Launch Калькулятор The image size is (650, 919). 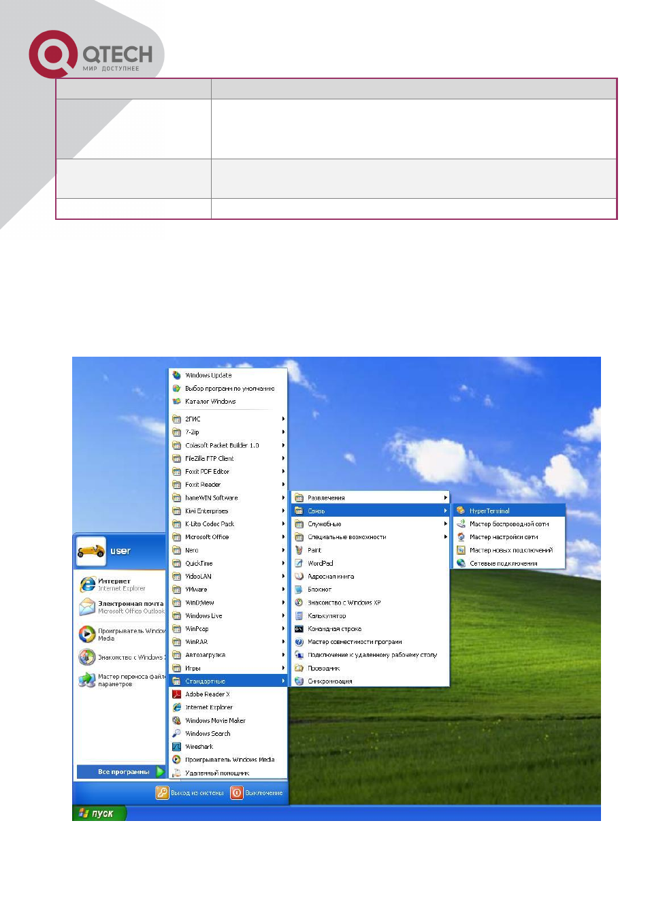click(370, 616)
